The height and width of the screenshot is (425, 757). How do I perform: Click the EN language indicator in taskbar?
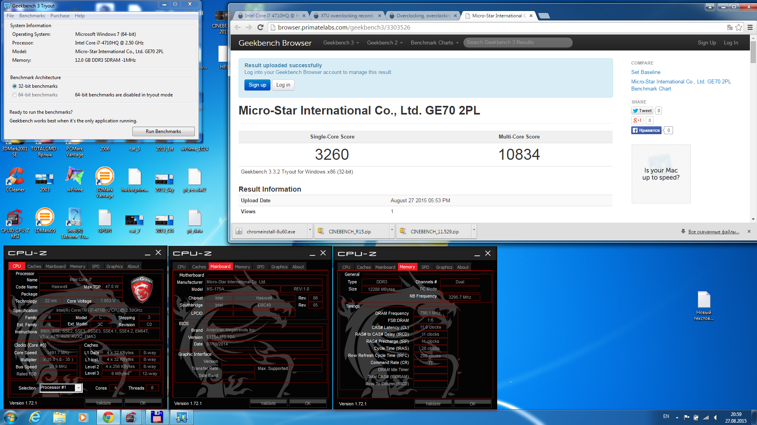(666, 416)
